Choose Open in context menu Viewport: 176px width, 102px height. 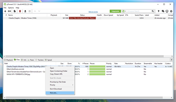click(60, 68)
